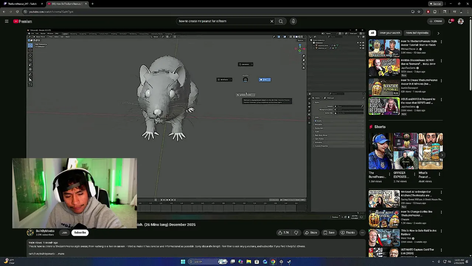Open the Gemini button in Chrome
Image resolution: width=472 pixels, height=266 pixels.
click(435, 4)
